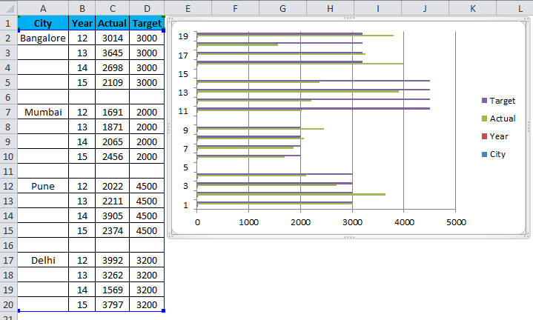The width and height of the screenshot is (533, 320).
Task: Click the Actual header cell
Action: point(113,23)
